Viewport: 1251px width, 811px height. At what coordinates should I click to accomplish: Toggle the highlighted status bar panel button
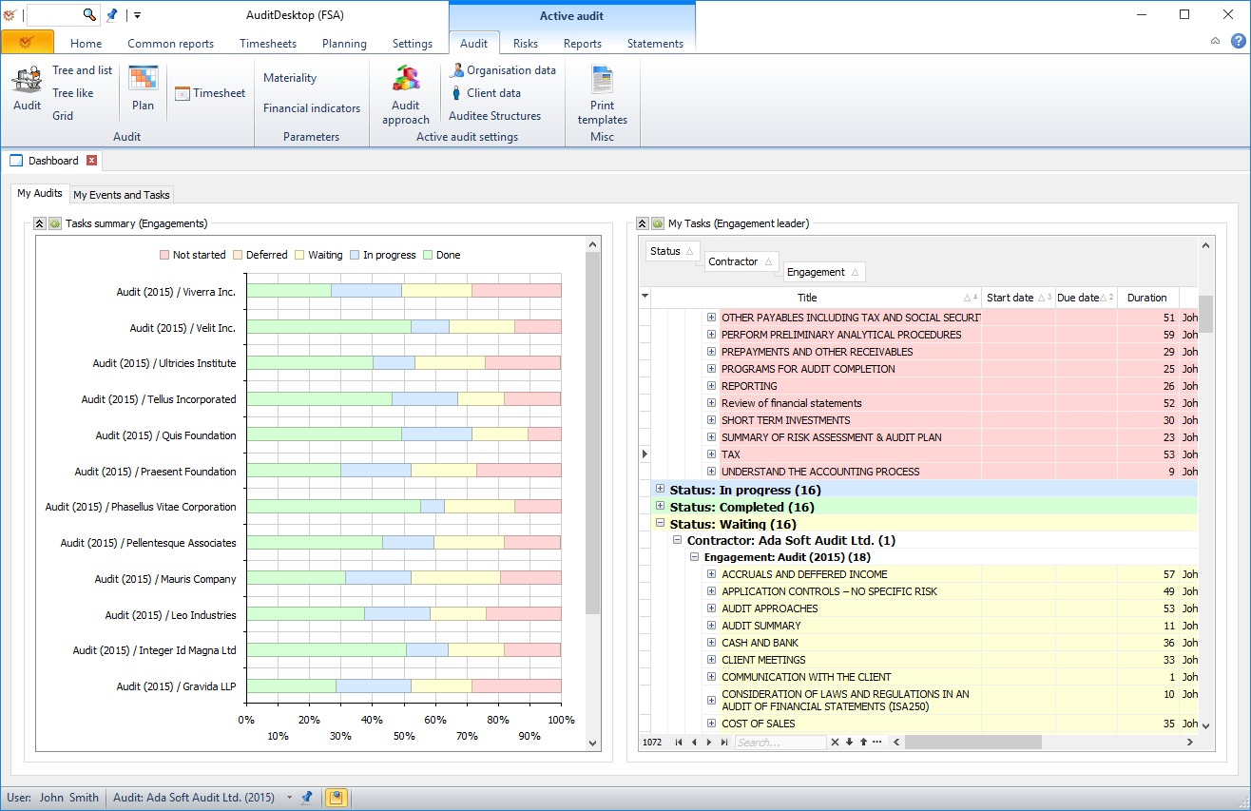[336, 798]
